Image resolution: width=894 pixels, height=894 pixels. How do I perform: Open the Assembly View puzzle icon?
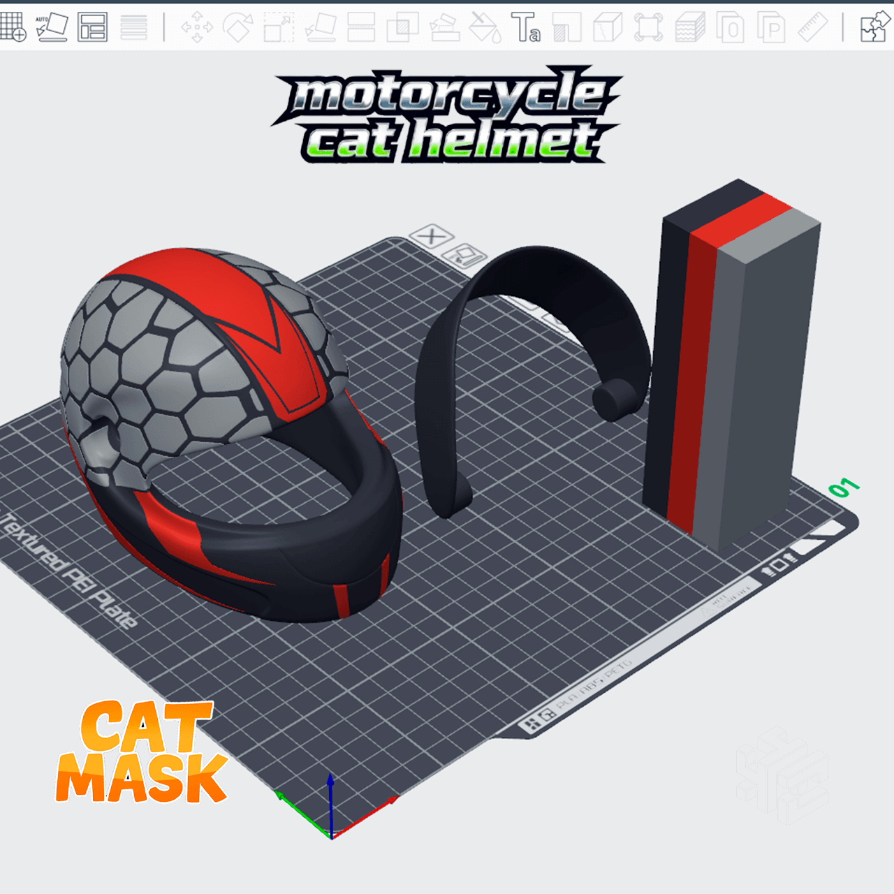(x=876, y=28)
